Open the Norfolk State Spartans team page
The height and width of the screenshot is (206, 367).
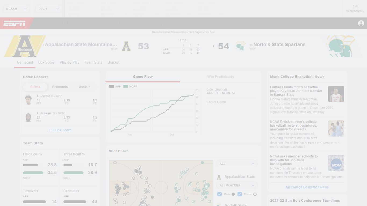(279, 45)
